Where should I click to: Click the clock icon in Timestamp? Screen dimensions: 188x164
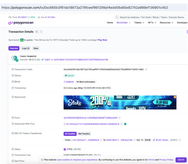point(65,88)
